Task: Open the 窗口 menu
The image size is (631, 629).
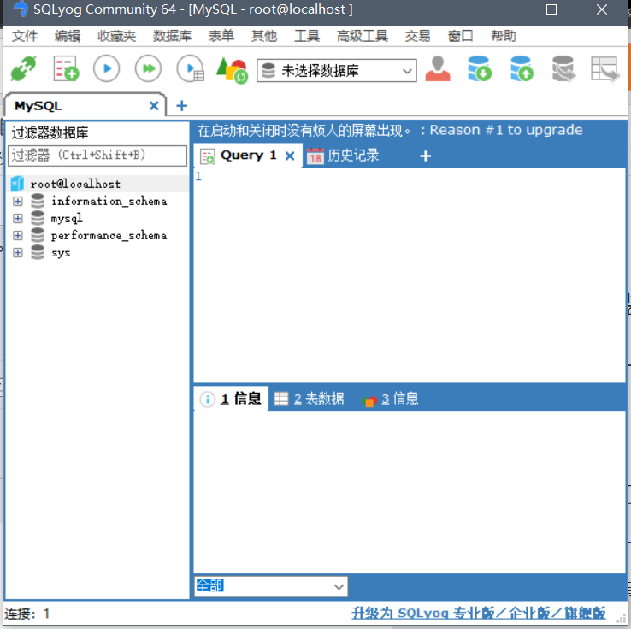Action: pos(460,36)
